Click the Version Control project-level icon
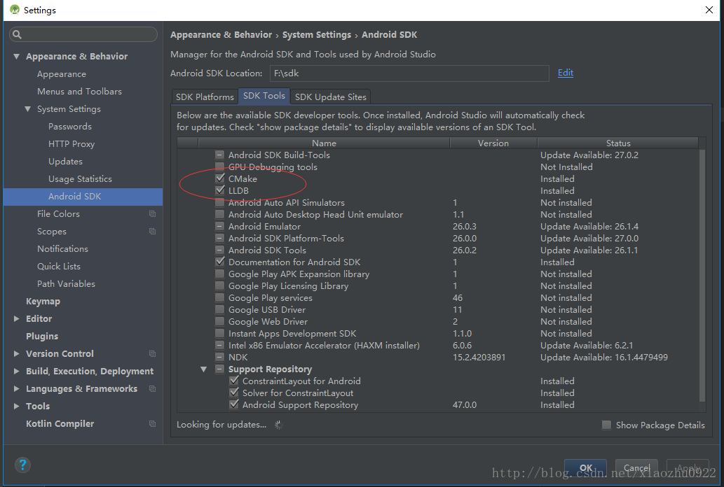The height and width of the screenshot is (487, 724). coord(152,354)
